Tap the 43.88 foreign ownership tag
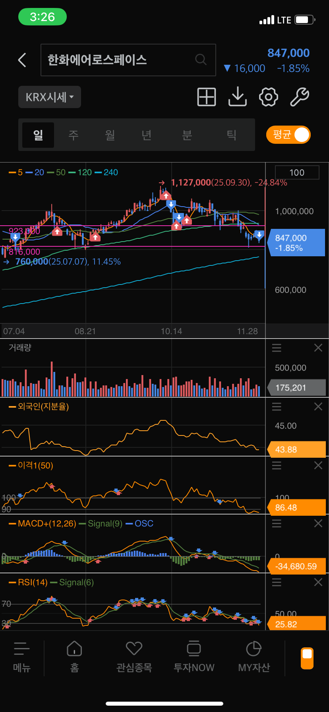Image resolution: width=329 pixels, height=712 pixels. click(x=297, y=449)
